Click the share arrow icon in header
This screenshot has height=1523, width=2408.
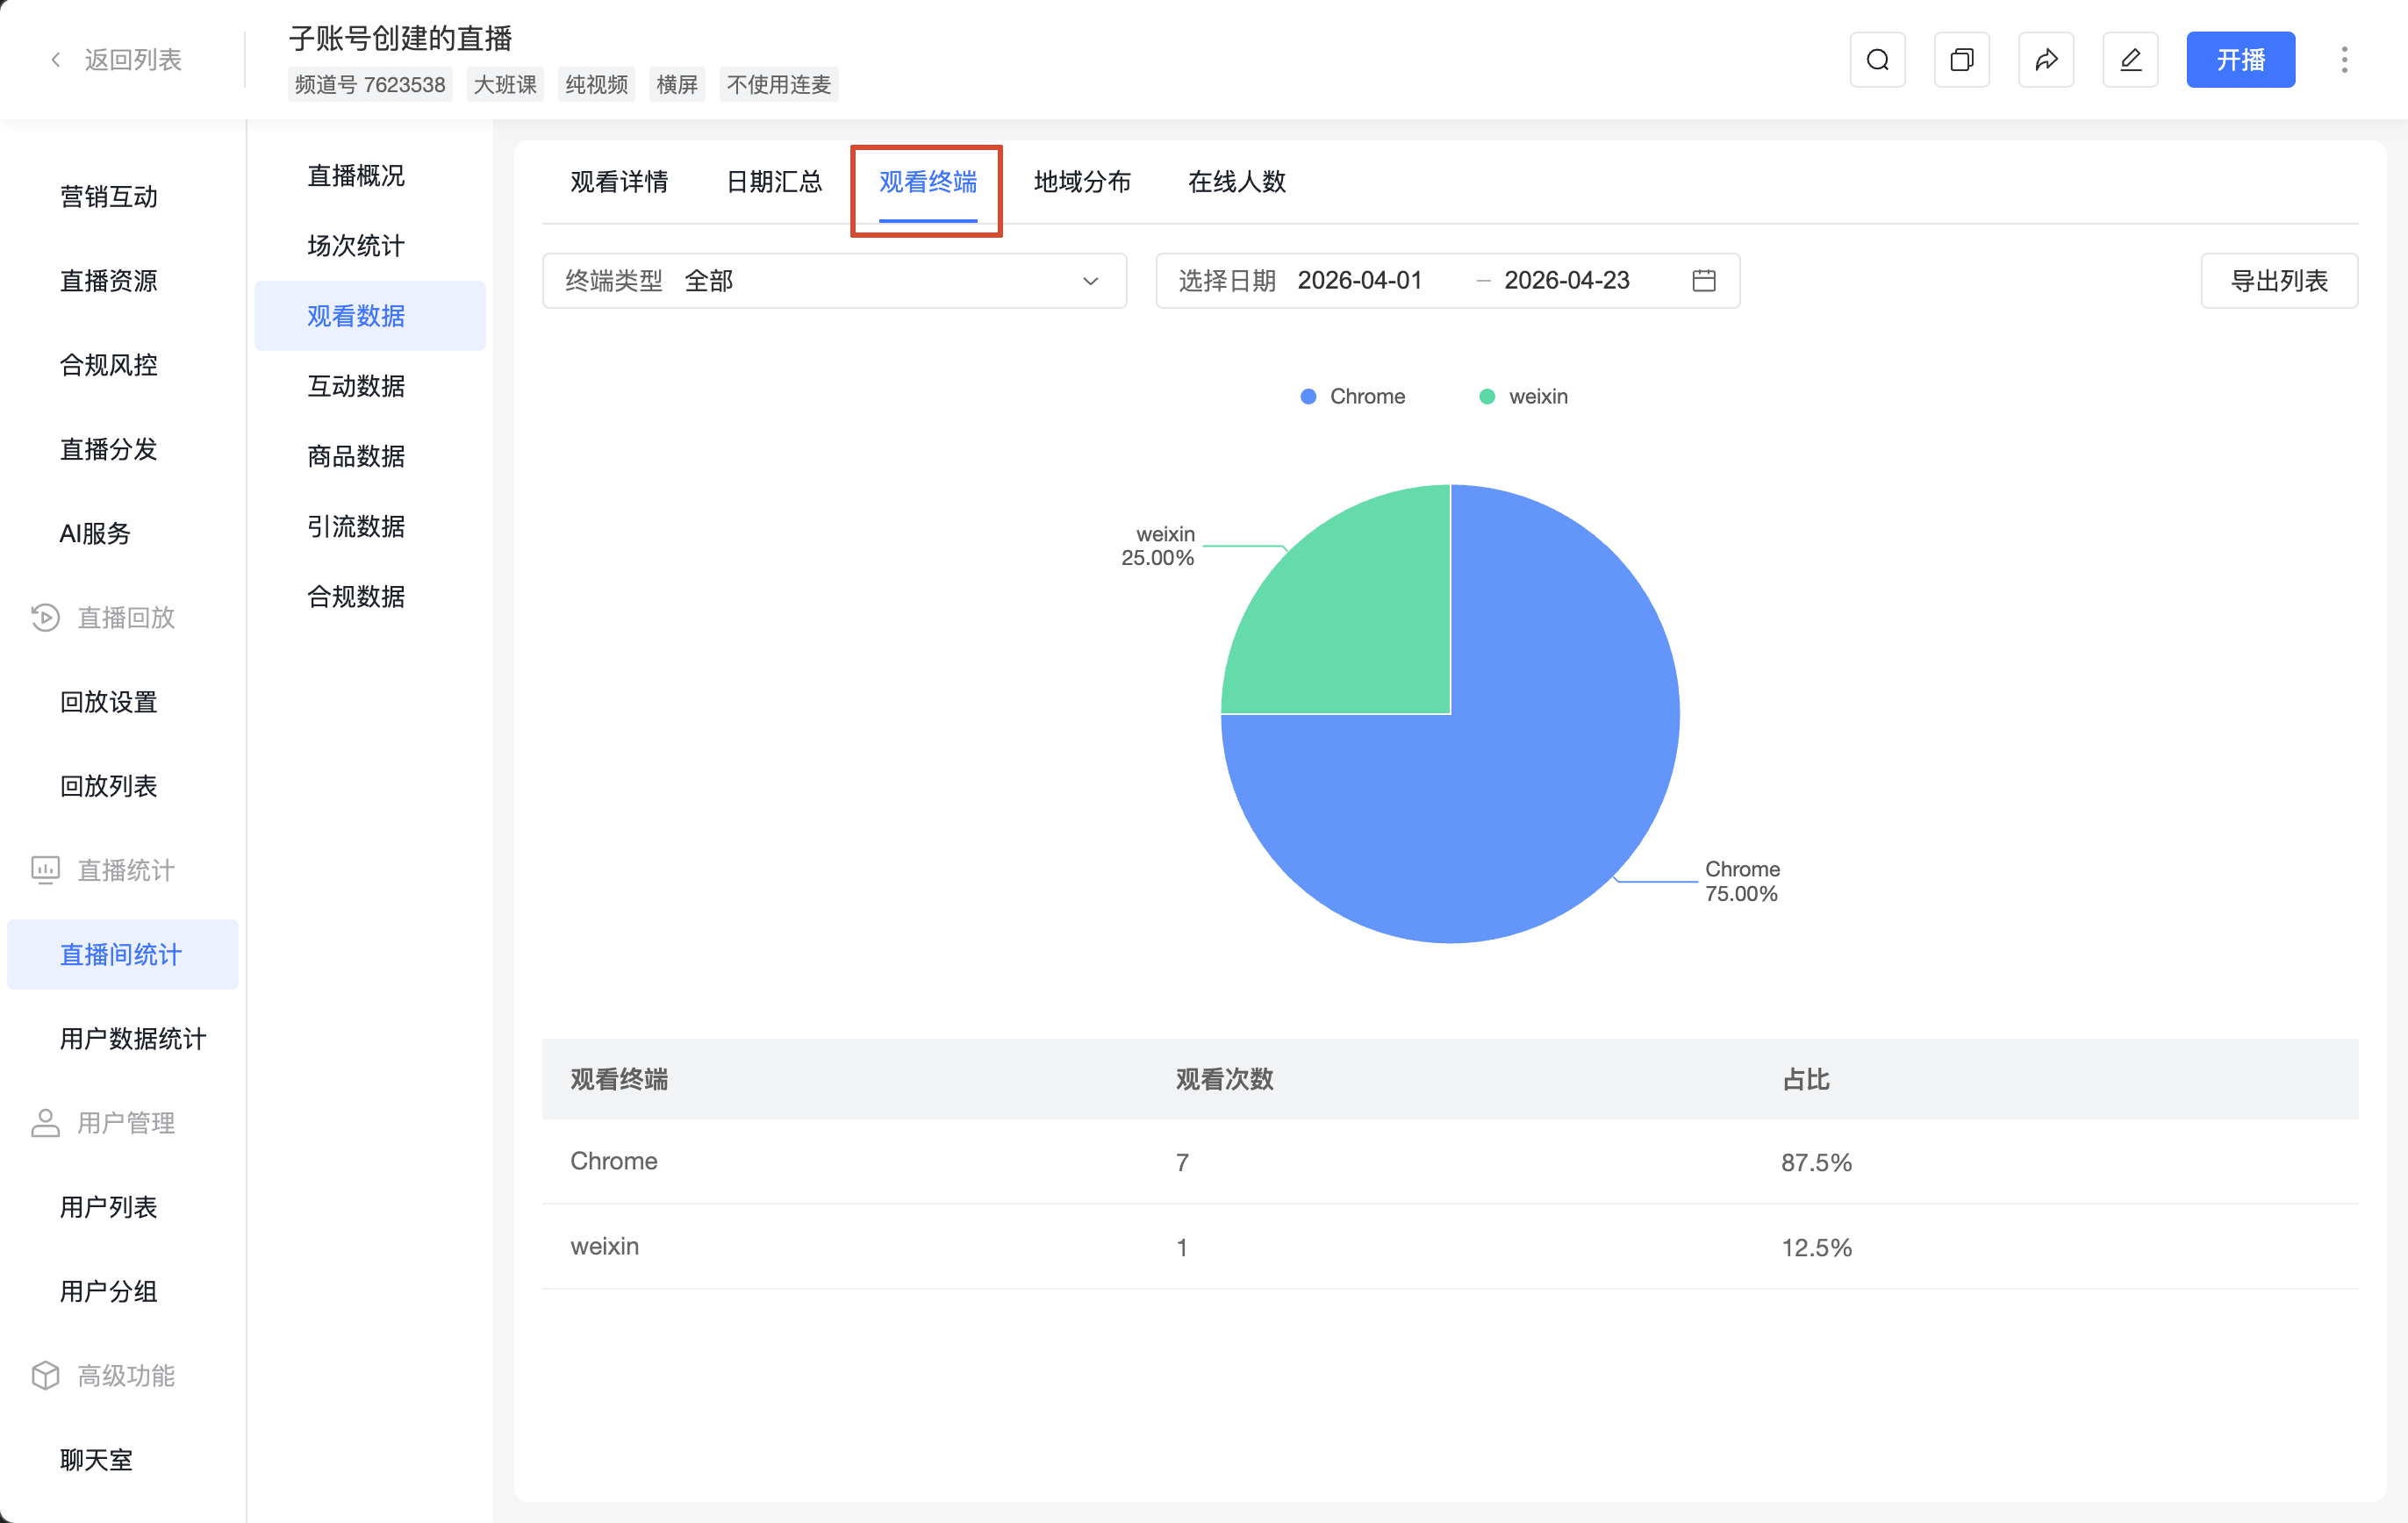tap(2046, 60)
